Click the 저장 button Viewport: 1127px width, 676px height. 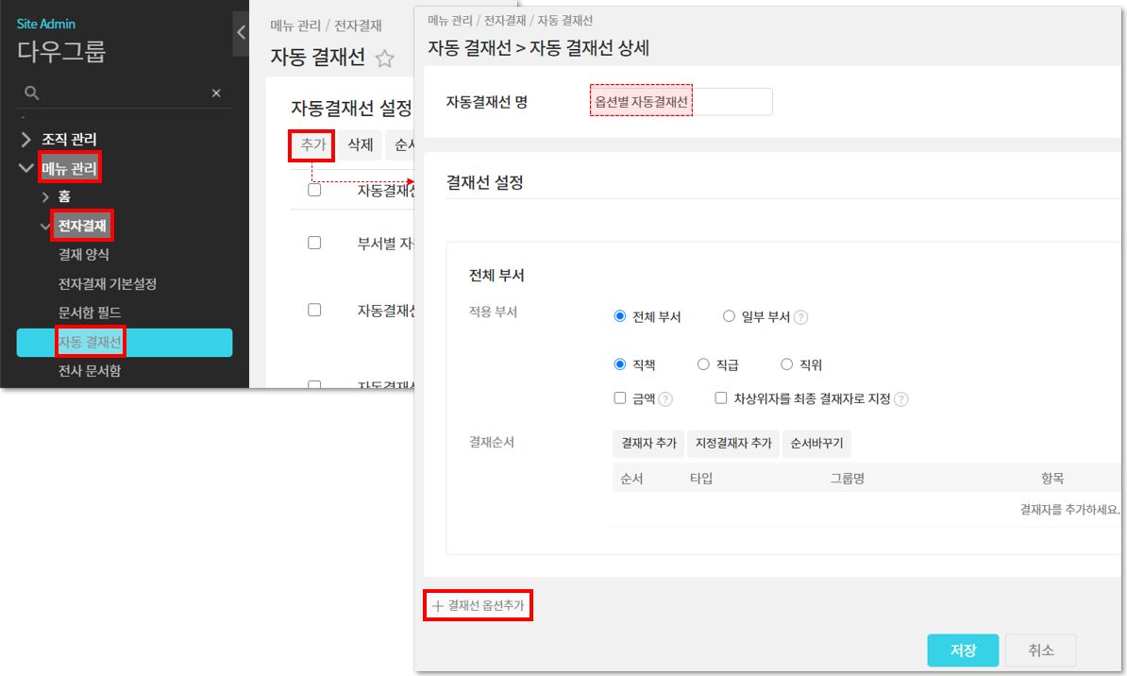[x=962, y=651]
